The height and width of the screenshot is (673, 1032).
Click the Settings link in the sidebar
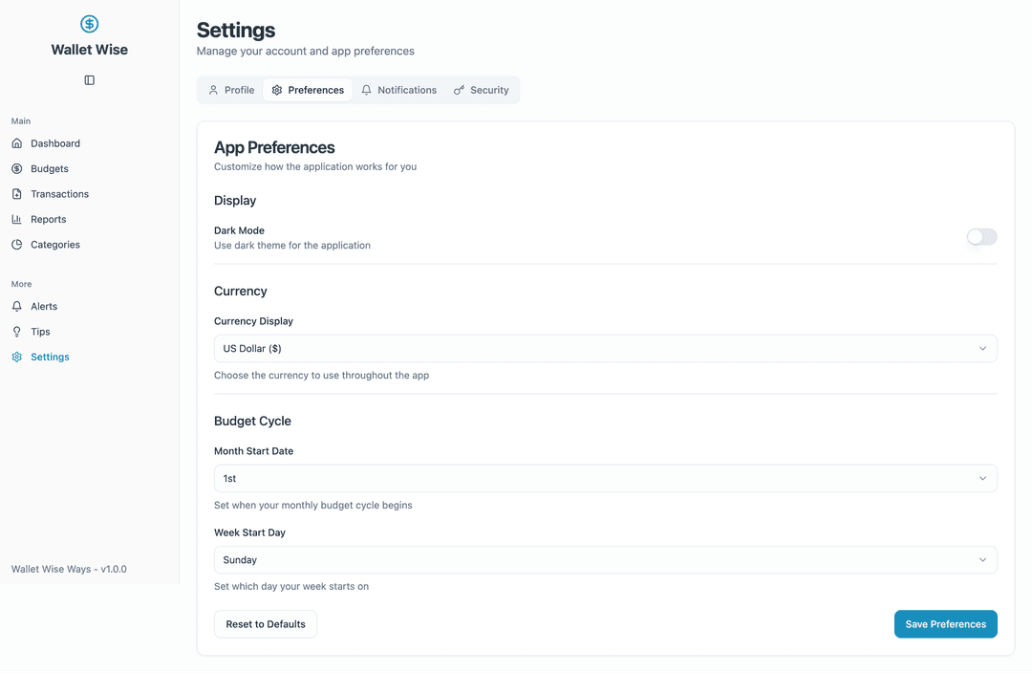click(x=48, y=357)
